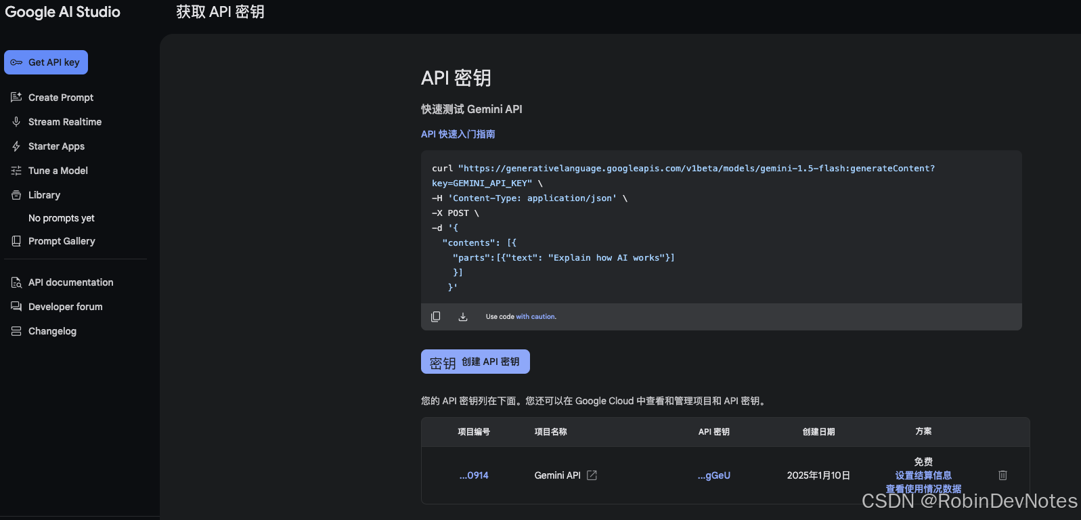1081x520 pixels.
Task: Click the curl URL line in code
Action: 684,169
